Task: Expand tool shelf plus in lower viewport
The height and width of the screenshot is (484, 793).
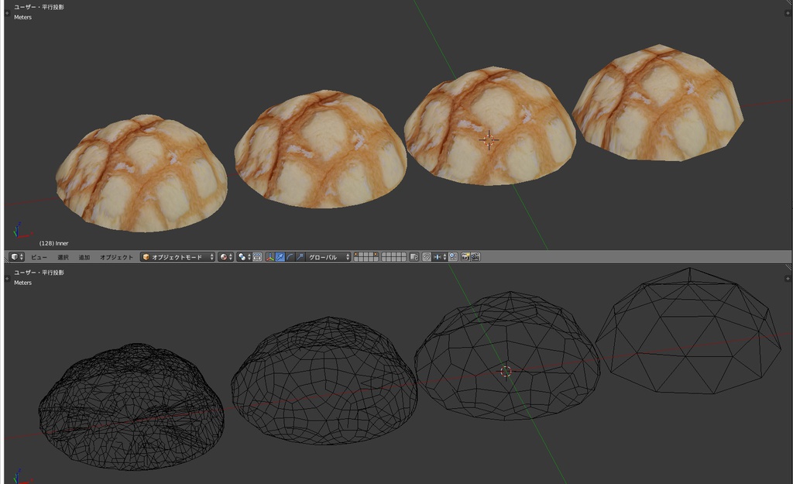Action: pos(7,279)
